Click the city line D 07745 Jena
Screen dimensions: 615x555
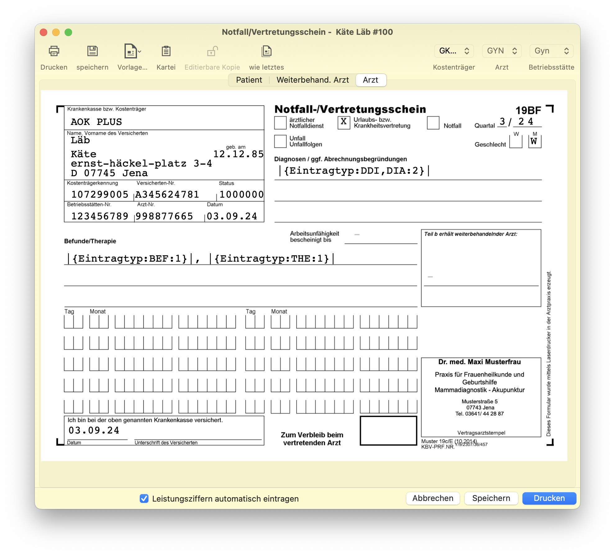pos(109,173)
